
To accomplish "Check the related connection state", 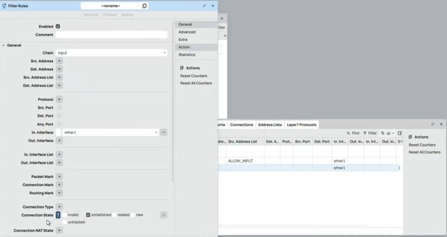I will pyautogui.click(x=115, y=215).
